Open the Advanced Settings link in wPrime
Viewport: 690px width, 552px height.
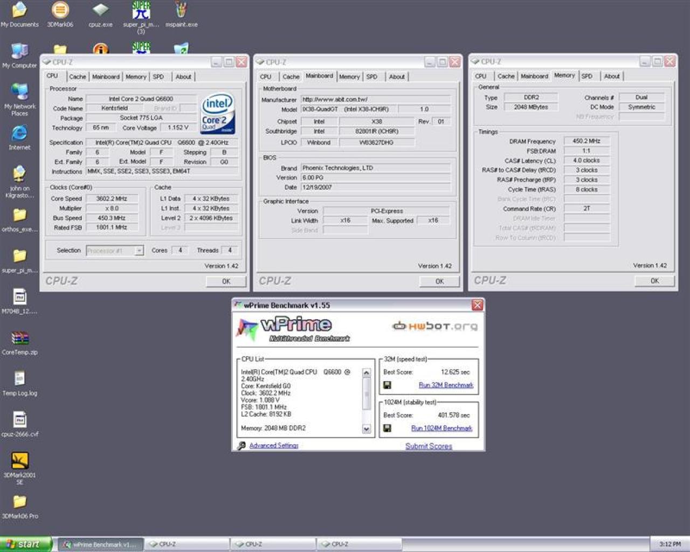[274, 445]
